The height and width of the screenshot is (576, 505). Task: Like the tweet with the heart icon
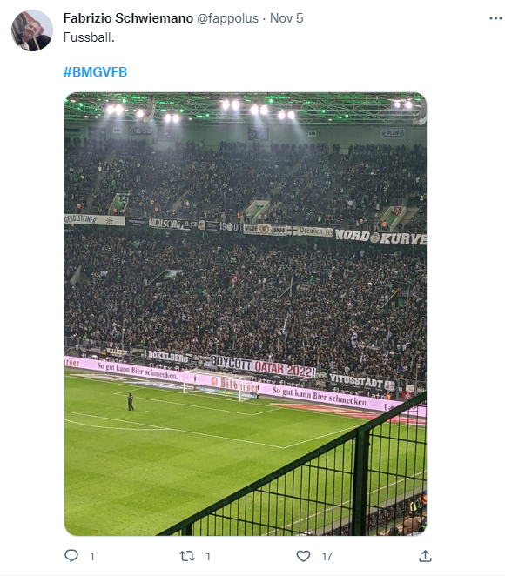(303, 556)
